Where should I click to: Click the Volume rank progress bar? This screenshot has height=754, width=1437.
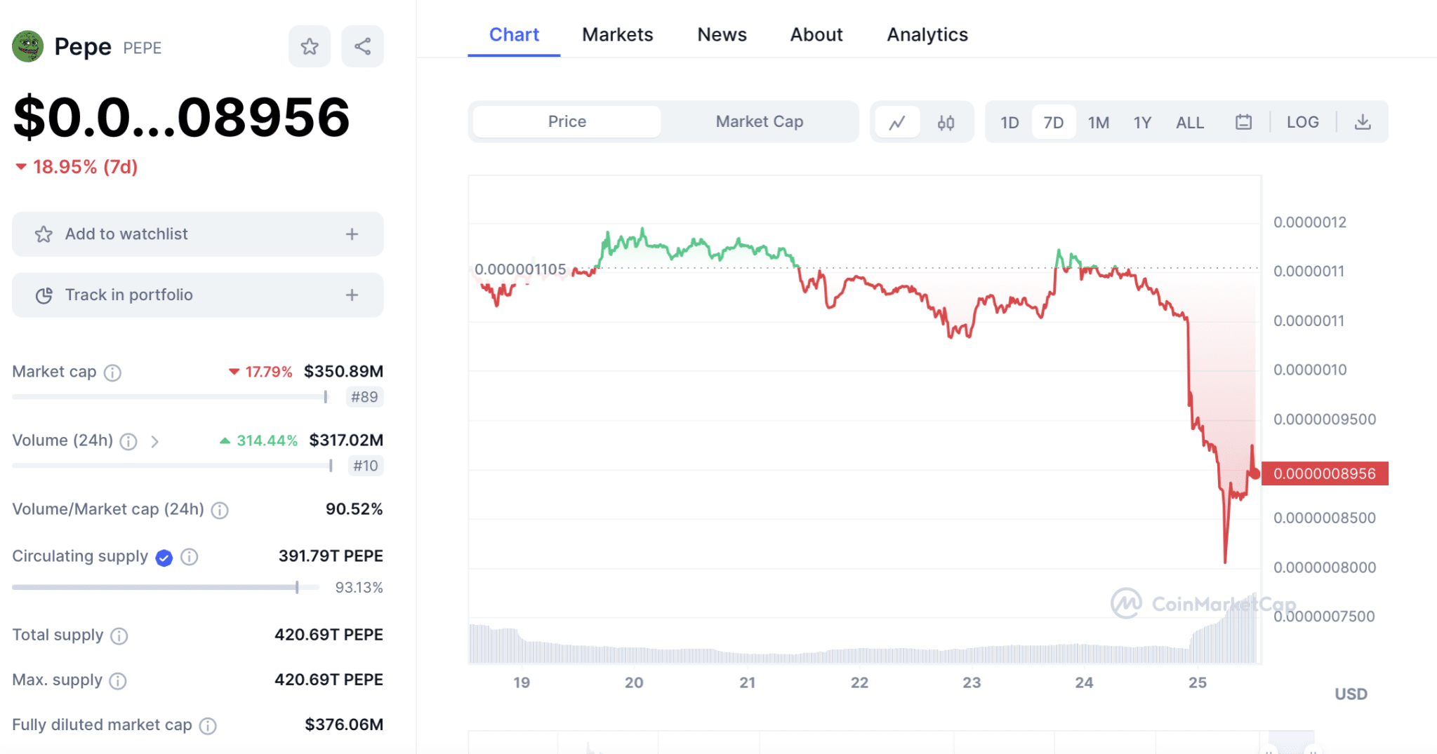tap(172, 466)
